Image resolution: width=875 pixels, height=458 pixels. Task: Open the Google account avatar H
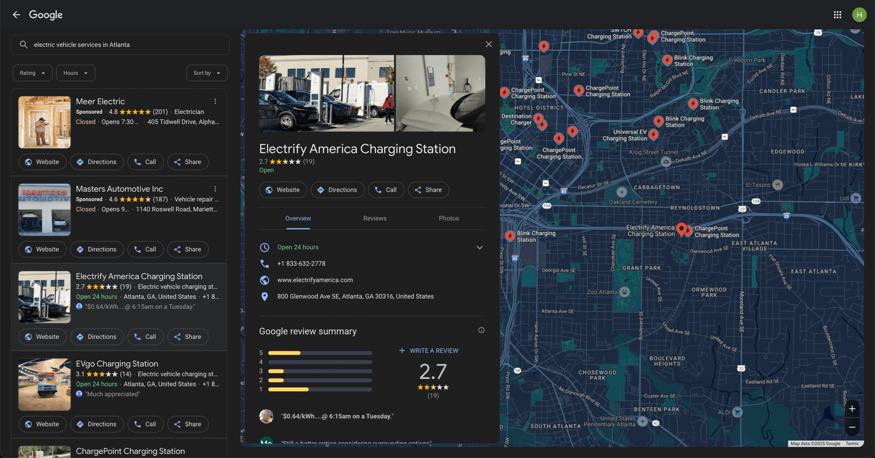pyautogui.click(x=859, y=15)
